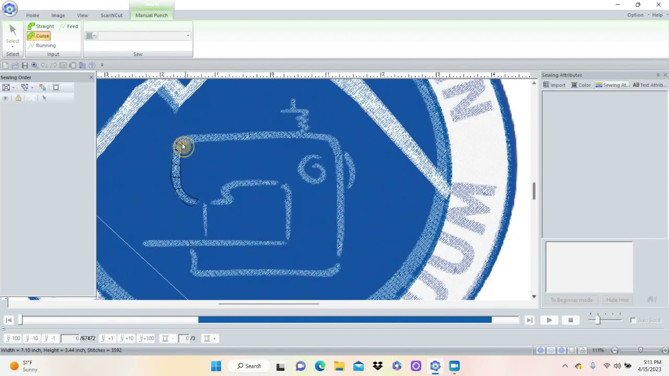The image size is (669, 376).
Task: Pin the Sewing Attributes panel
Action: pos(658,75)
